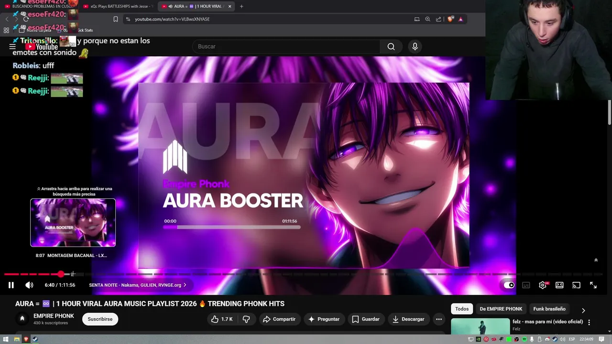The image size is (612, 344).
Task: Select the Funk brasileño chip
Action: 549,309
